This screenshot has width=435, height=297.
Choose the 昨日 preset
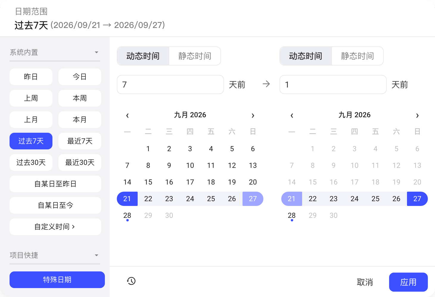pos(31,77)
